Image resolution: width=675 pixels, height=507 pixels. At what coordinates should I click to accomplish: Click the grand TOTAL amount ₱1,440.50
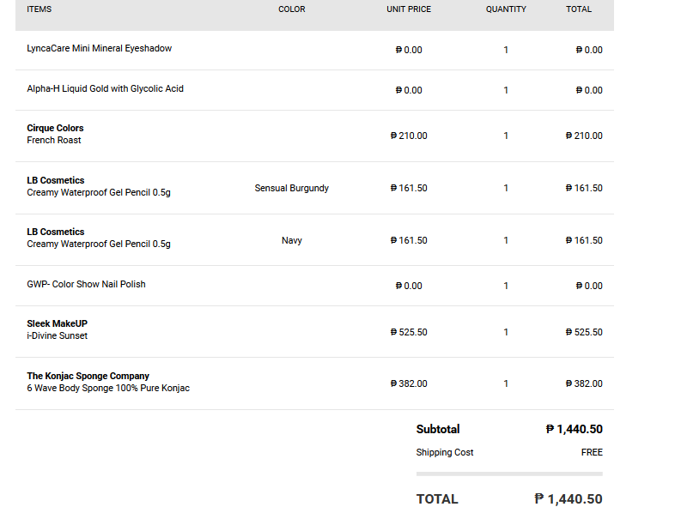tap(569, 499)
